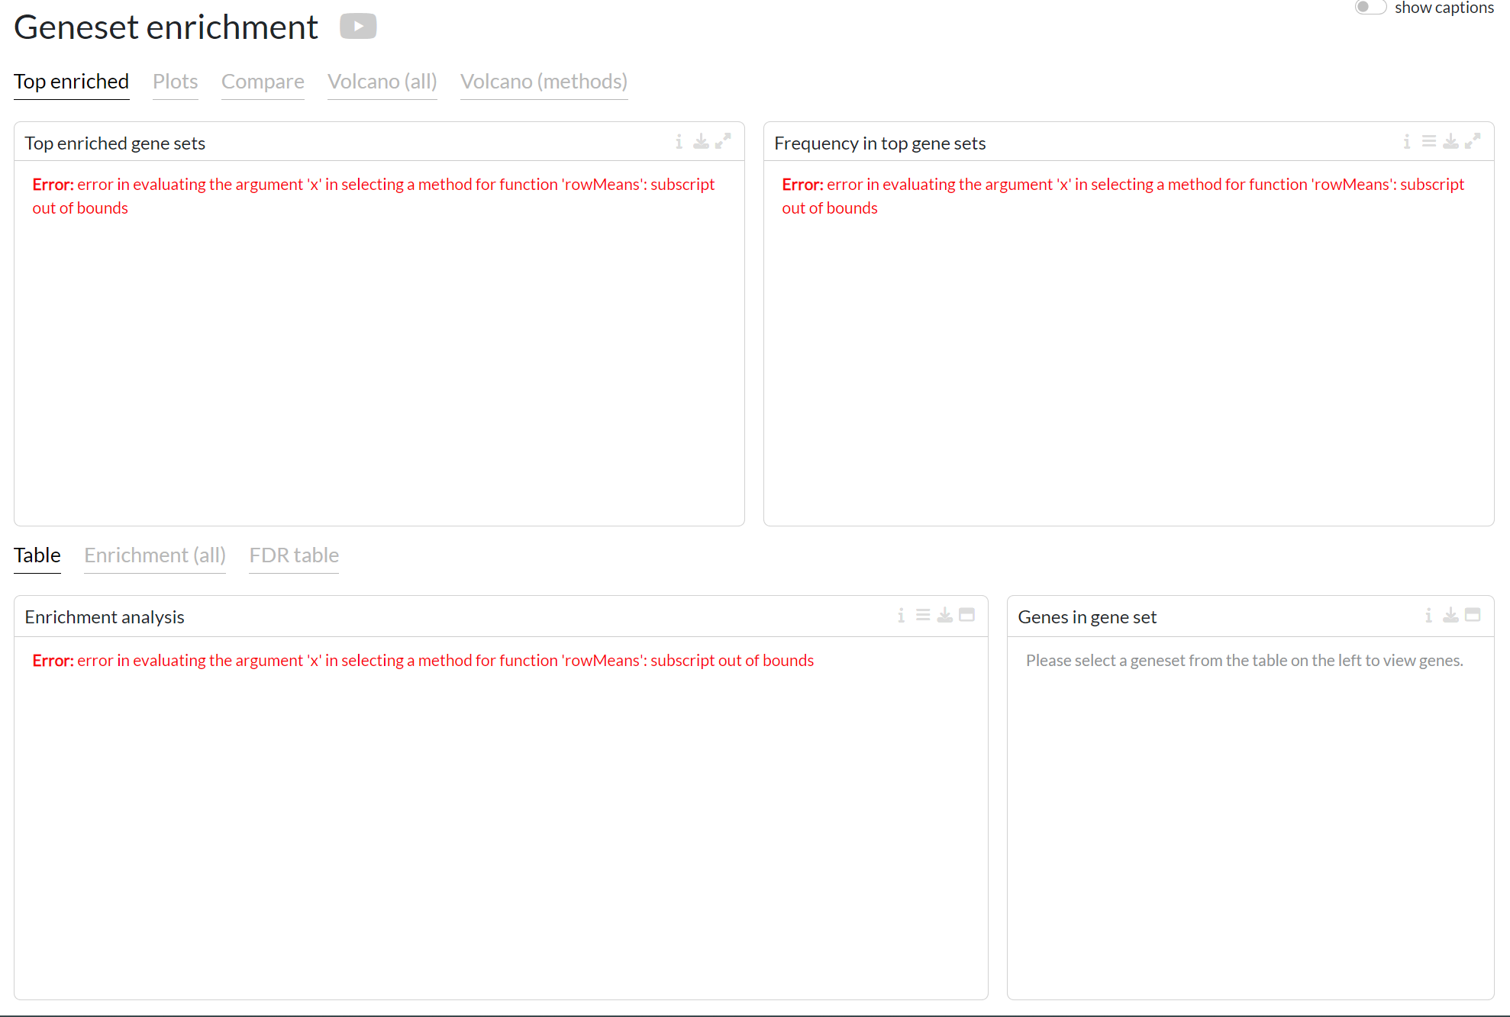Image resolution: width=1510 pixels, height=1017 pixels.
Task: Open options menu for Frequency in top gene sets
Action: (1429, 141)
